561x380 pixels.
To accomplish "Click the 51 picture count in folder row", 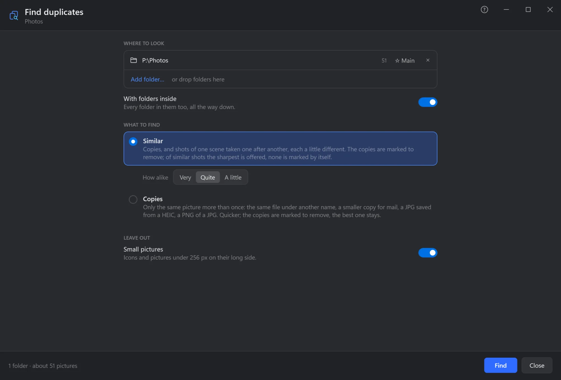I will pos(384,61).
